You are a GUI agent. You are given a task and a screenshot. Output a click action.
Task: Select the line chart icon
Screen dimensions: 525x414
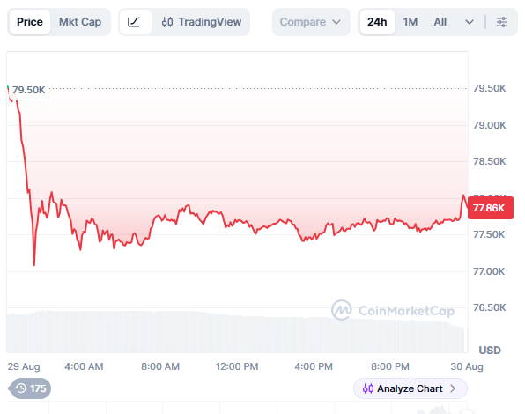[134, 22]
